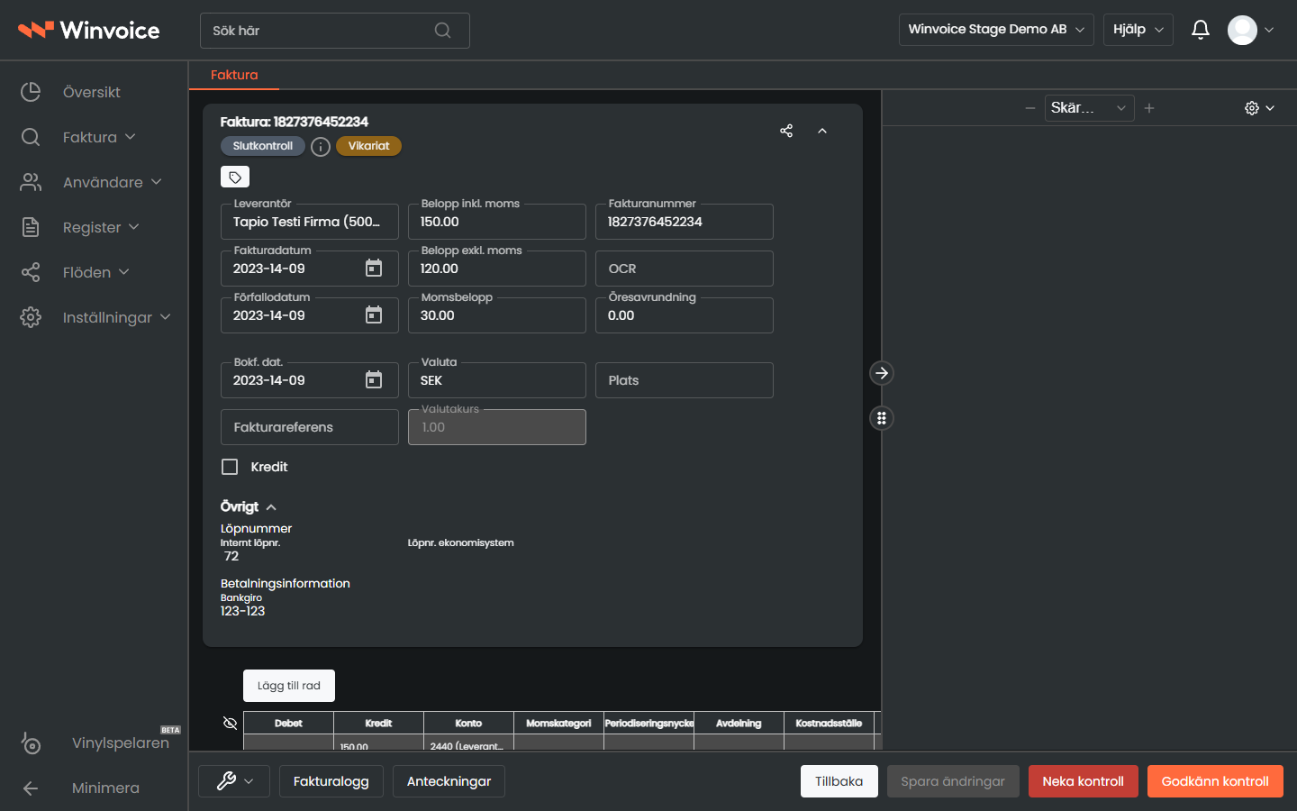Toggle hidden columns eye icon
This screenshot has height=811, width=1297.
[x=230, y=723]
